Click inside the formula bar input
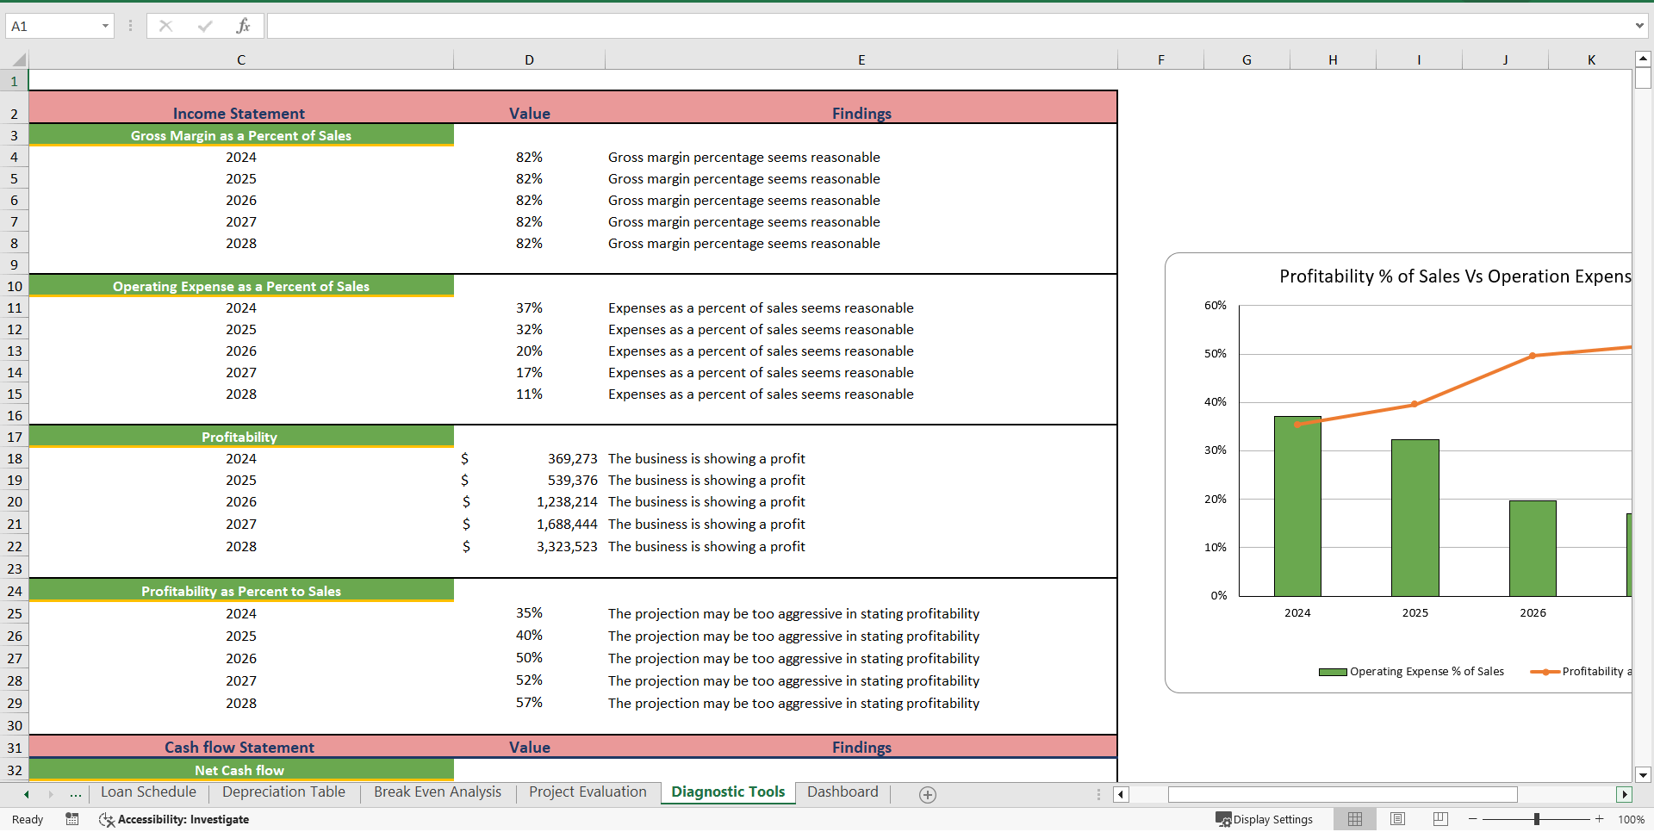Screen dimensions: 1654x832 [949, 26]
